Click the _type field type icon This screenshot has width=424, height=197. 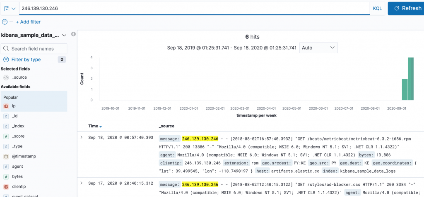[x=6, y=146]
